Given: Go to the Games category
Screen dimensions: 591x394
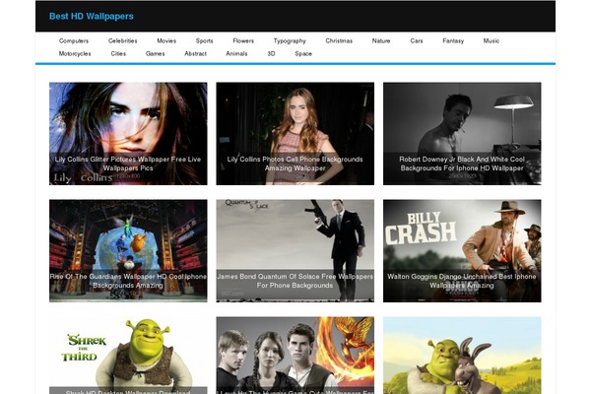Looking at the screenshot, I should click(x=156, y=53).
